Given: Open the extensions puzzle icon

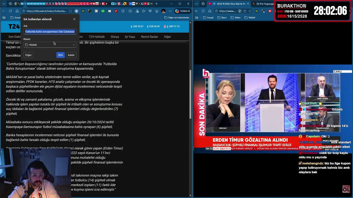Looking at the screenshot, I should point(123,11).
